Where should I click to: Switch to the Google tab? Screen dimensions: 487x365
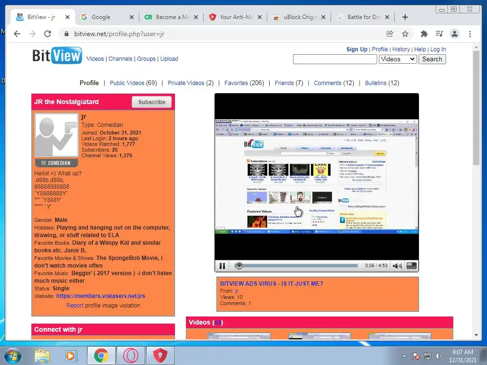101,17
